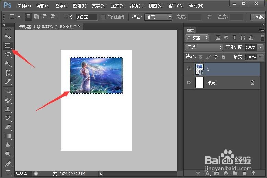The image size is (267, 178).
Task: Open marquee tool preset picker arrow
Action: pos(19,17)
